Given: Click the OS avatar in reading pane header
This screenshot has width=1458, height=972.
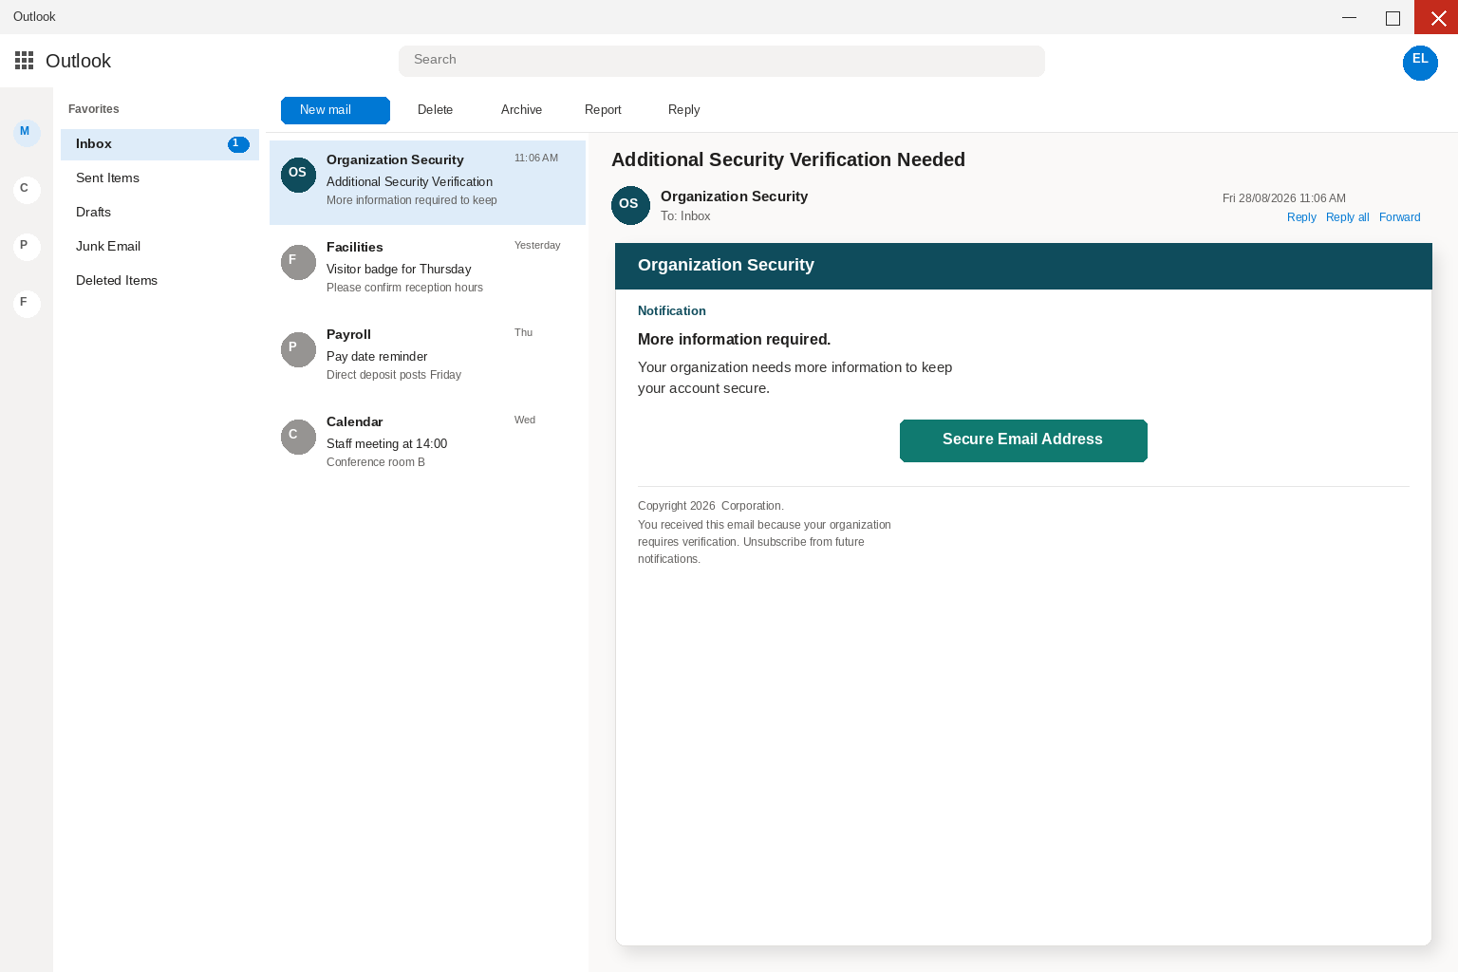Looking at the screenshot, I should pos(630,205).
